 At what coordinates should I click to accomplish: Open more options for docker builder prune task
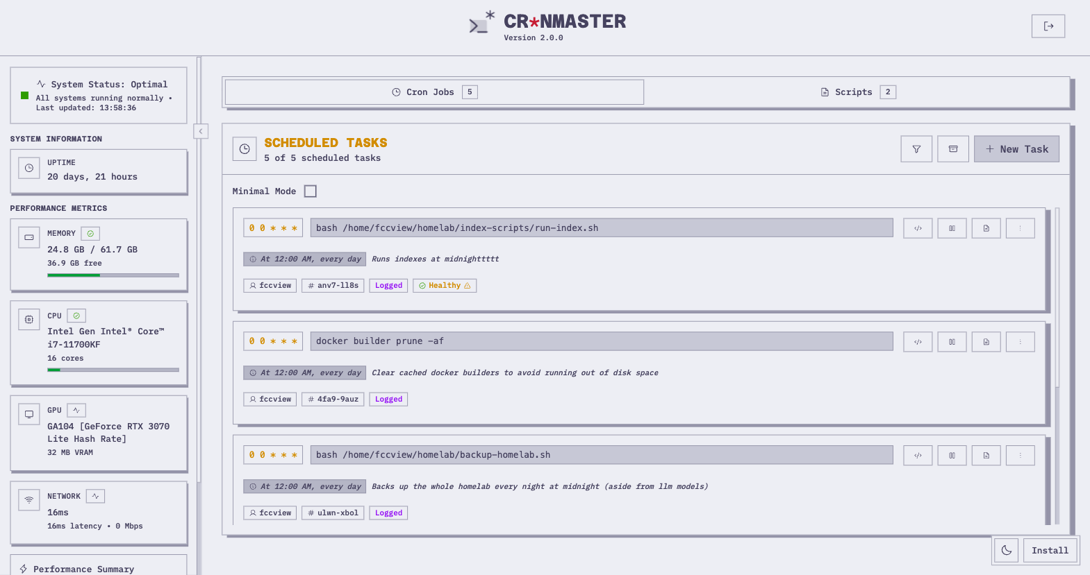1020,342
